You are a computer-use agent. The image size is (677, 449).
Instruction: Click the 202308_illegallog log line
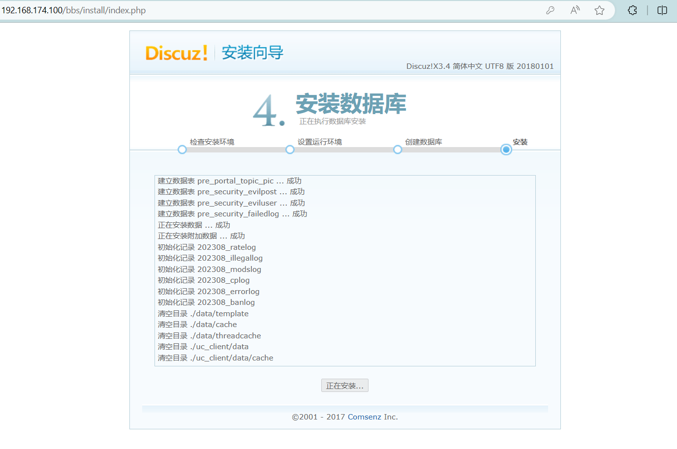pos(210,258)
